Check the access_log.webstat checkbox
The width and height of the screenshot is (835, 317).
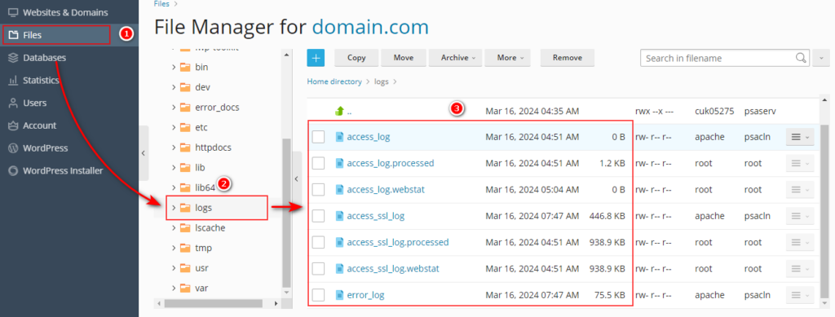tap(319, 190)
